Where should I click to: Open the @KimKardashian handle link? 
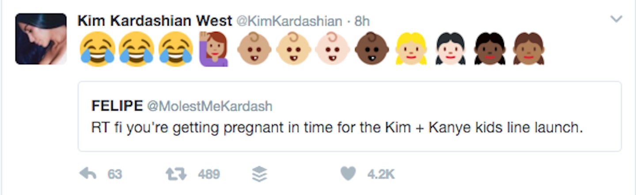click(290, 21)
